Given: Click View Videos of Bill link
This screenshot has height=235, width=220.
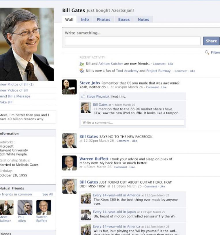Looking at the screenshot, I should 14,90.
